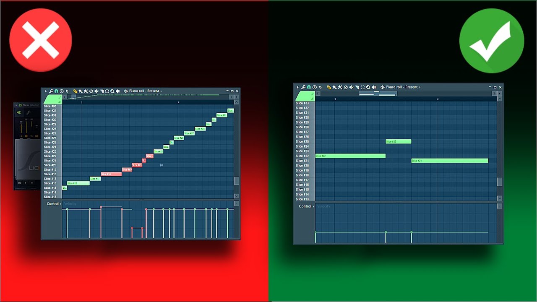Click the vertical scrollbar thumb in right piano roll
The width and height of the screenshot is (537, 302).
500,182
